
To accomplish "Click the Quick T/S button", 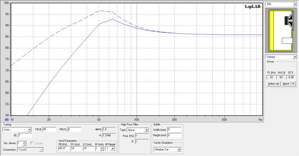I will [x=288, y=84].
